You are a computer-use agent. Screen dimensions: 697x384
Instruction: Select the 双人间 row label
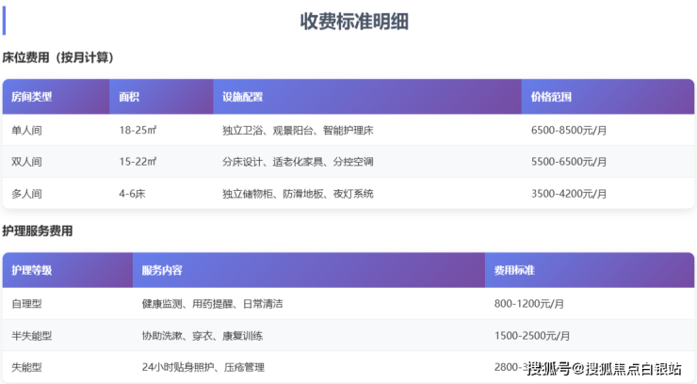(x=26, y=162)
